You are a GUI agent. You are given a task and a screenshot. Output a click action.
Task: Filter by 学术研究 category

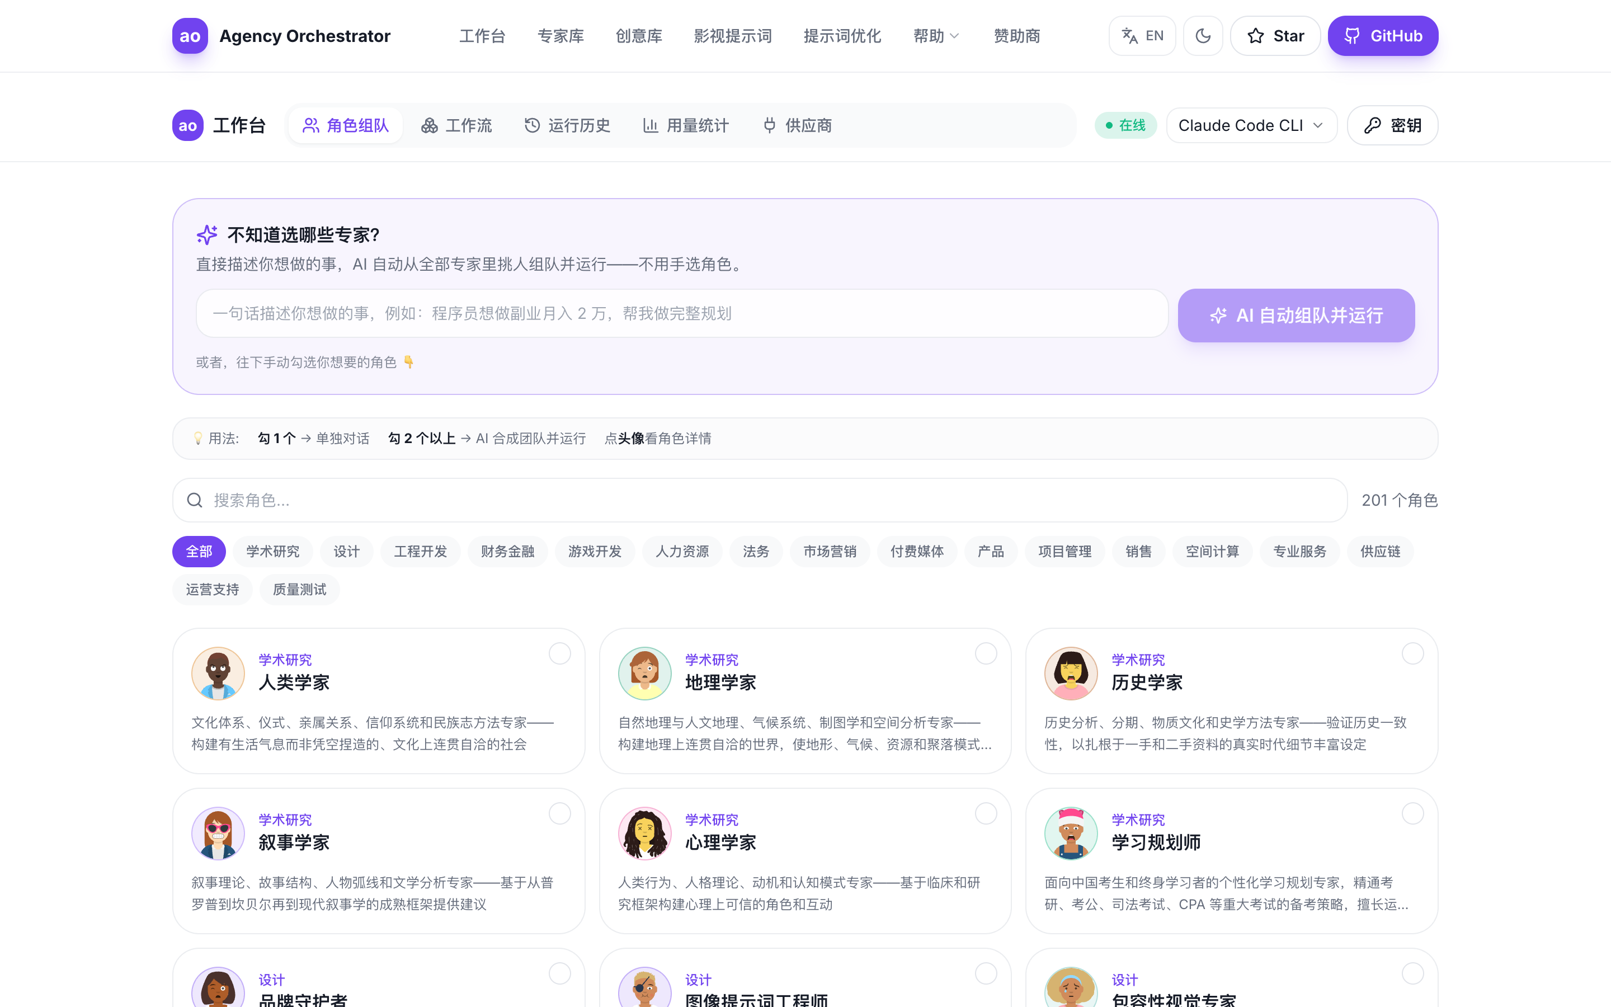click(273, 552)
